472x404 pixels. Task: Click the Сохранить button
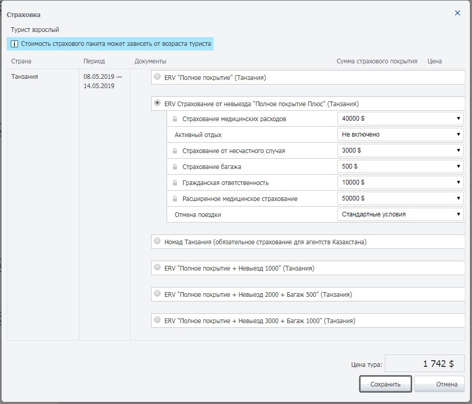(385, 384)
